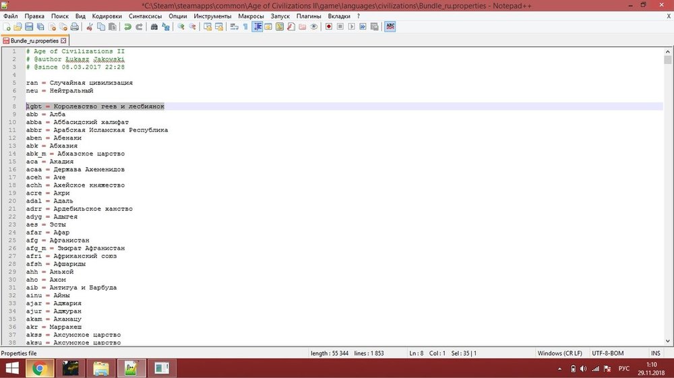Open the Поиск menu

pos(60,16)
